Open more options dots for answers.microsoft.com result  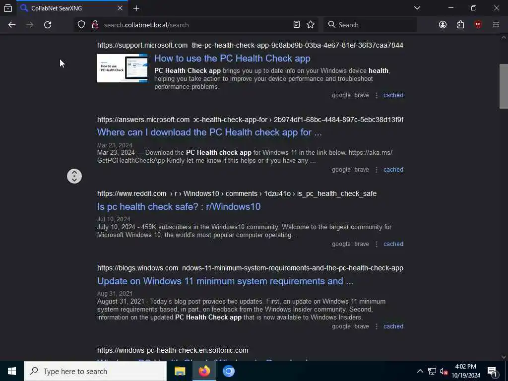pos(377,170)
